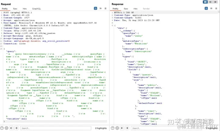Go to previous match in Response search
Viewport: 220px width, 131px height.
[x=122, y=128]
